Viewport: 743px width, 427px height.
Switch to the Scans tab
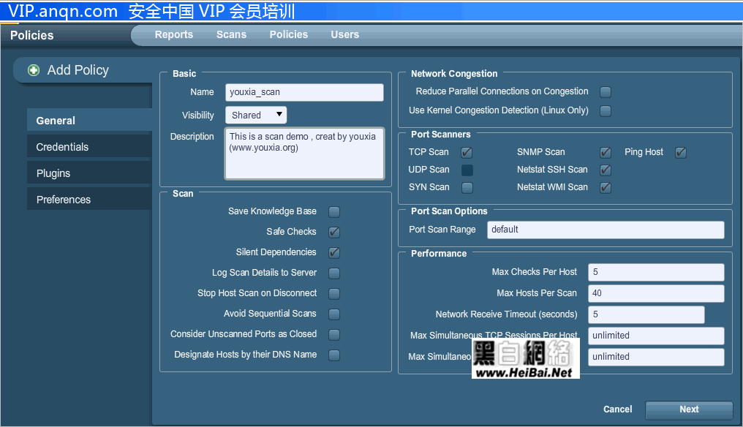(x=231, y=34)
